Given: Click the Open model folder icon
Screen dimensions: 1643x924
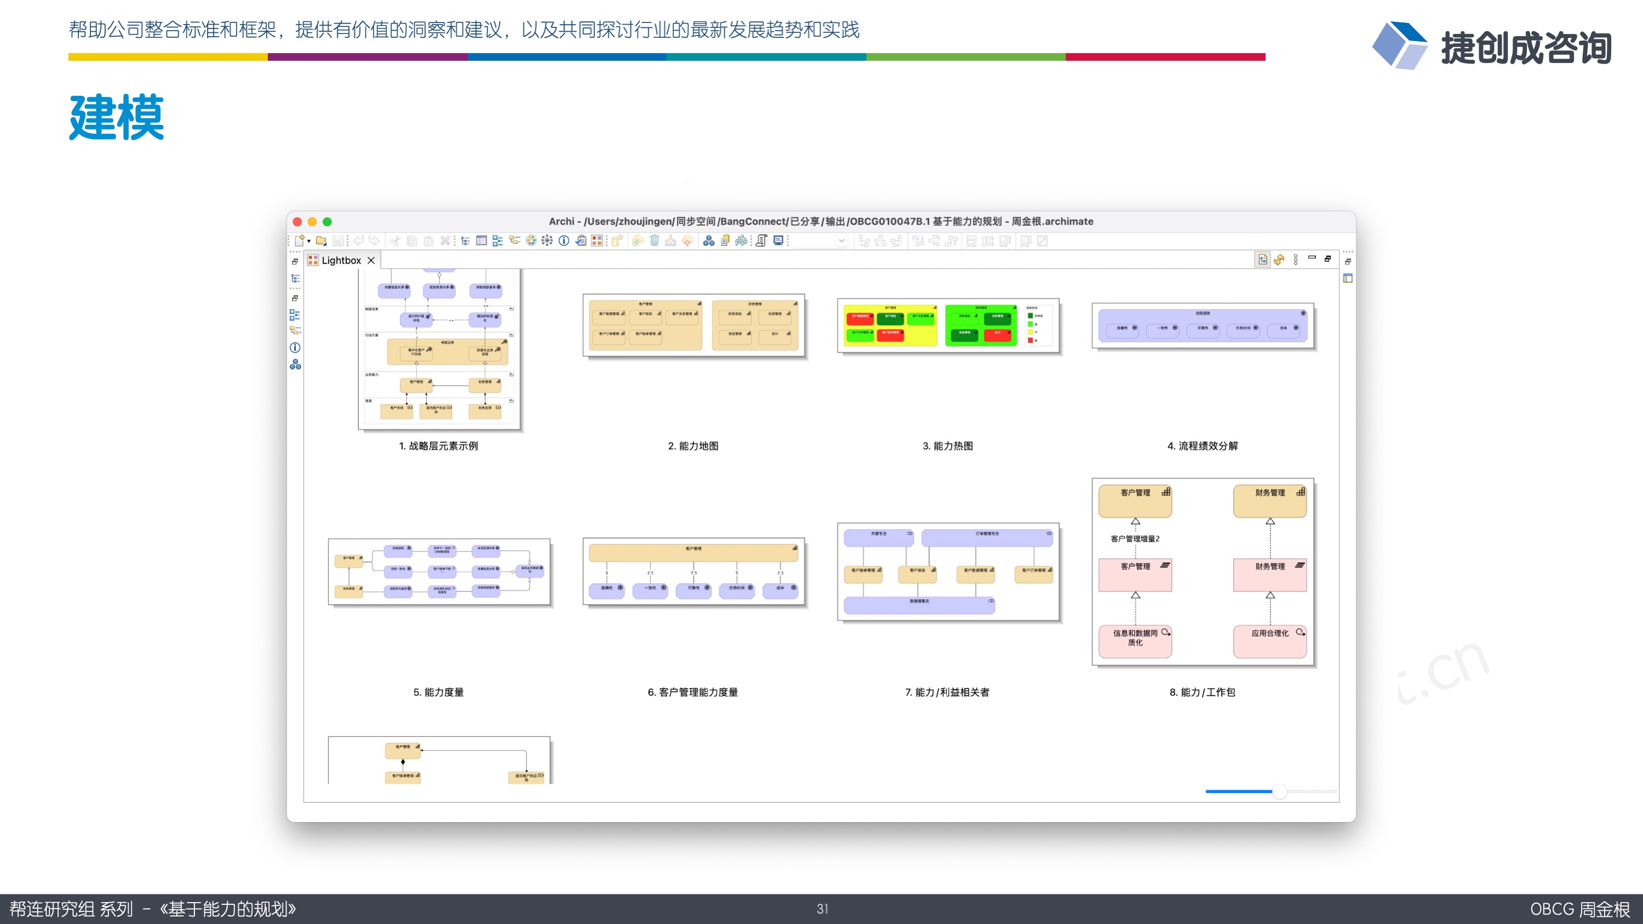Looking at the screenshot, I should tap(321, 240).
